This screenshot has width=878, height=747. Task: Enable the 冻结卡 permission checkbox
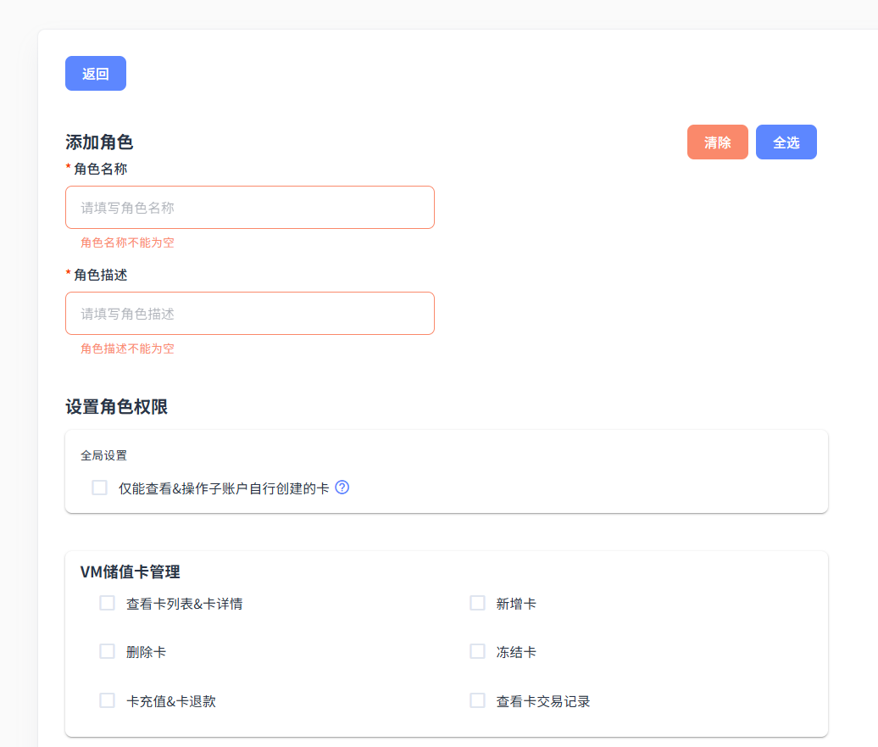pyautogui.click(x=476, y=651)
